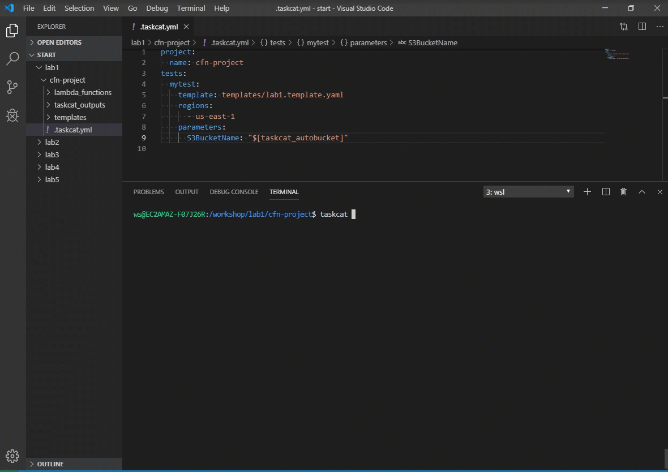Click the VS Code logo icon
Image resolution: width=668 pixels, height=472 pixels.
tap(9, 8)
